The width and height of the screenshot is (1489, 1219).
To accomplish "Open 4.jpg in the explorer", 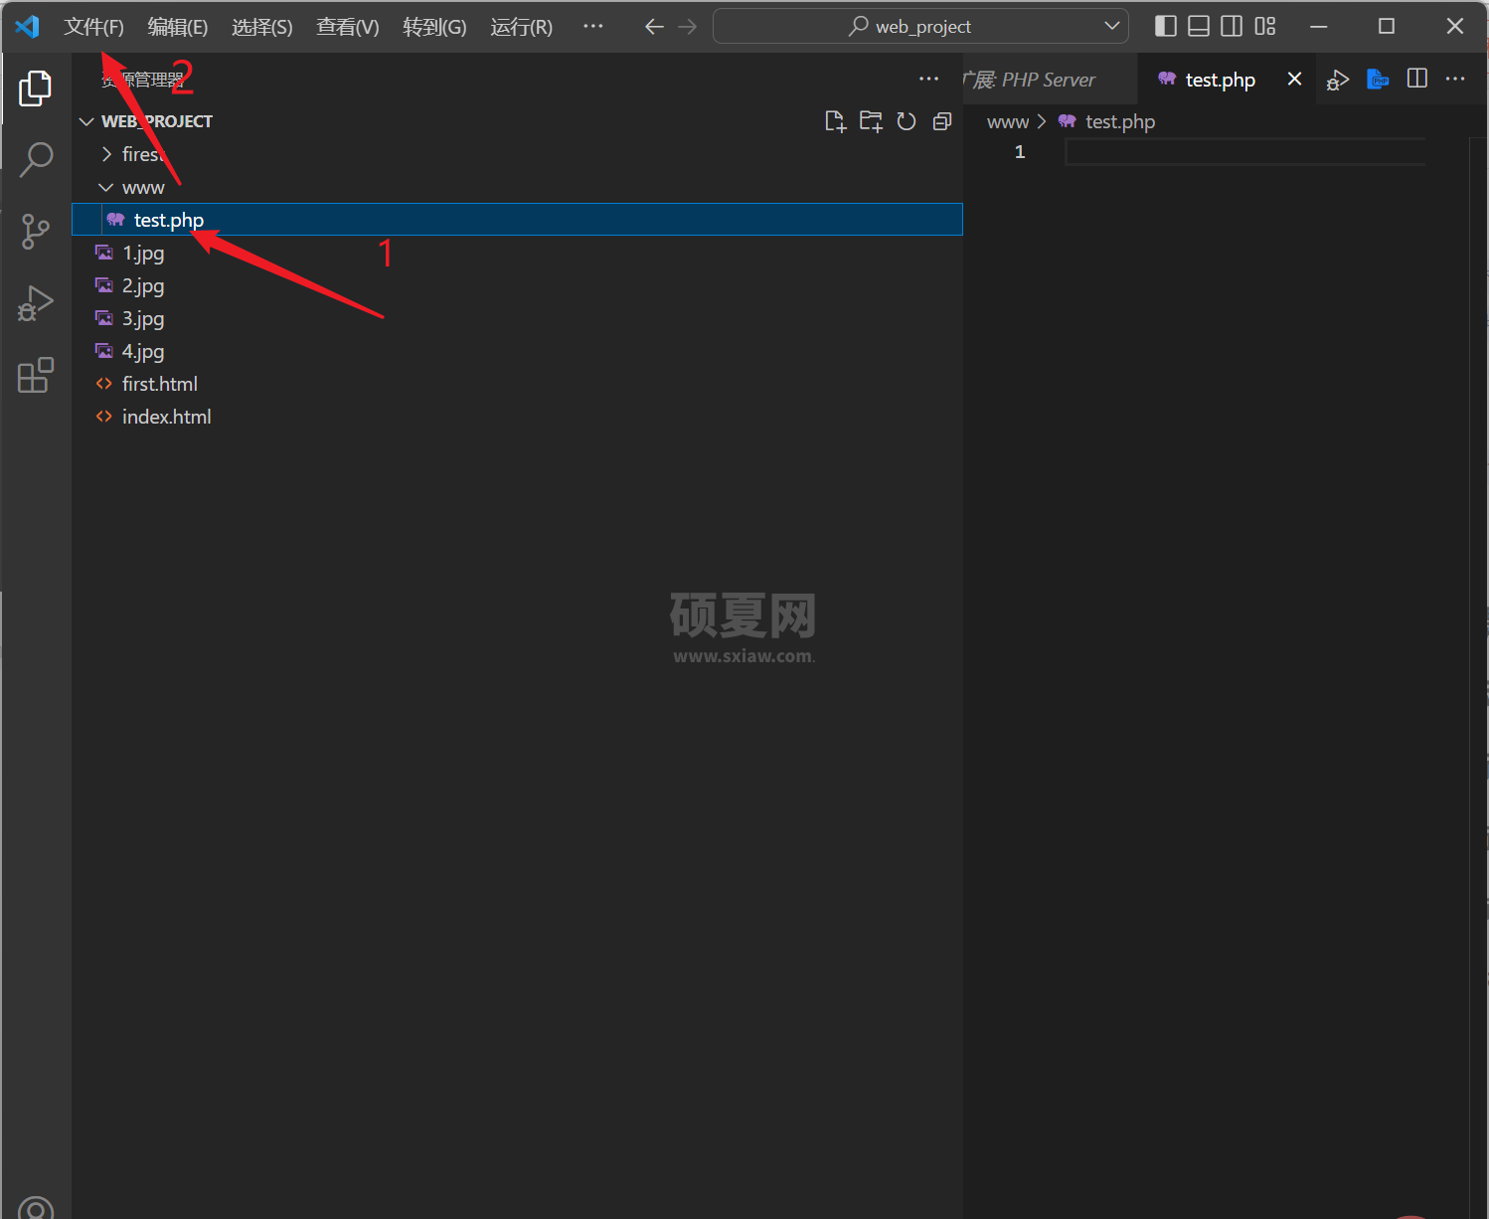I will tap(517, 351).
